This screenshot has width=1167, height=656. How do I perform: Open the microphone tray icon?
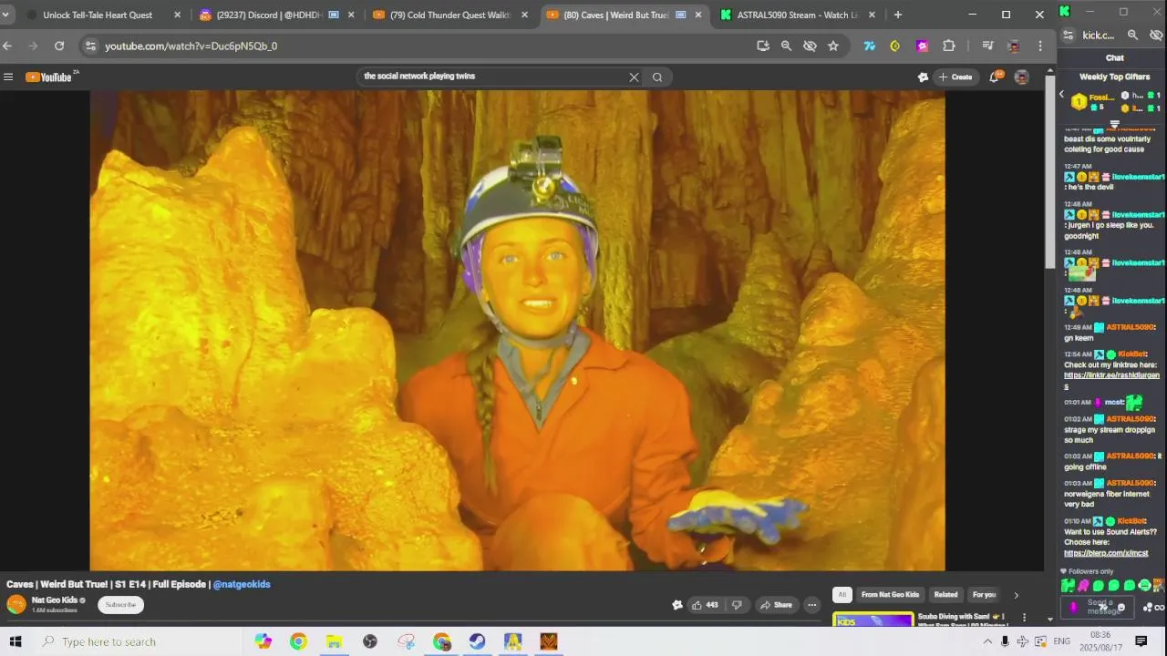point(1005,641)
